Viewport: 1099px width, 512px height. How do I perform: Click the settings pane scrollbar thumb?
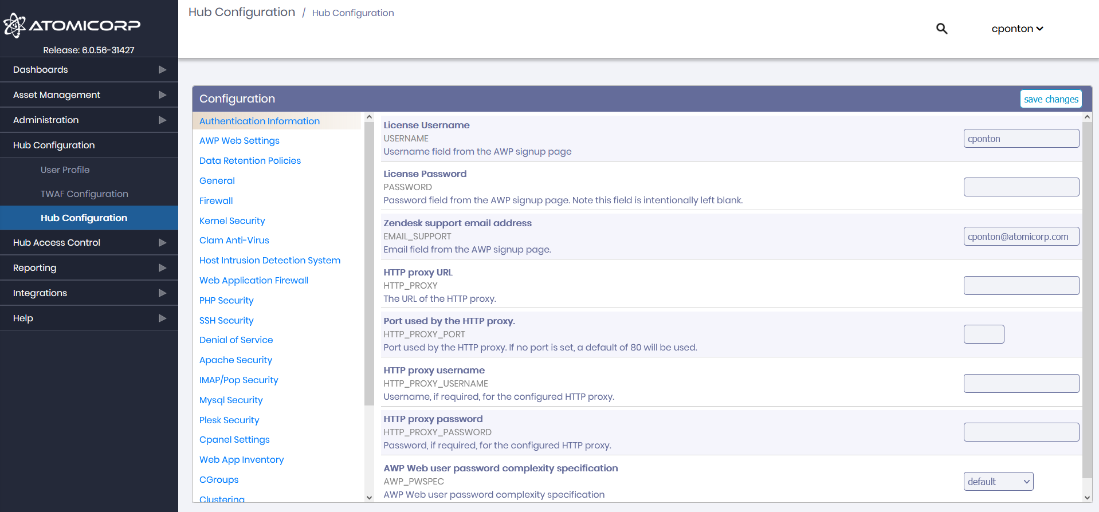1087,300
